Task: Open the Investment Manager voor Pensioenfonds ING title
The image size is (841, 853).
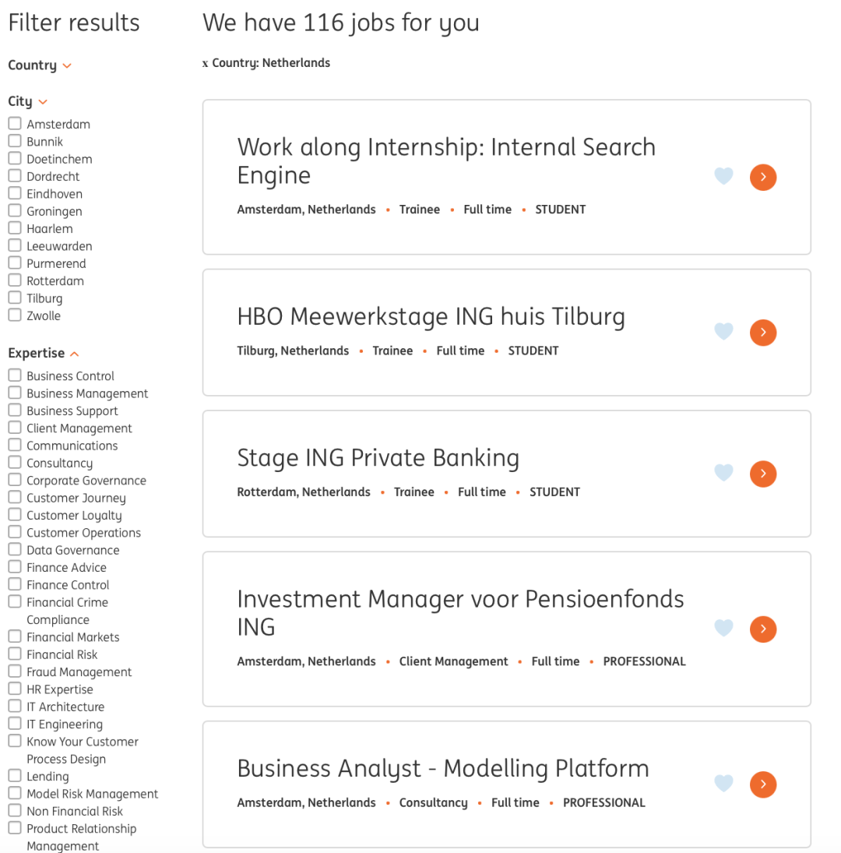Action: click(x=460, y=612)
